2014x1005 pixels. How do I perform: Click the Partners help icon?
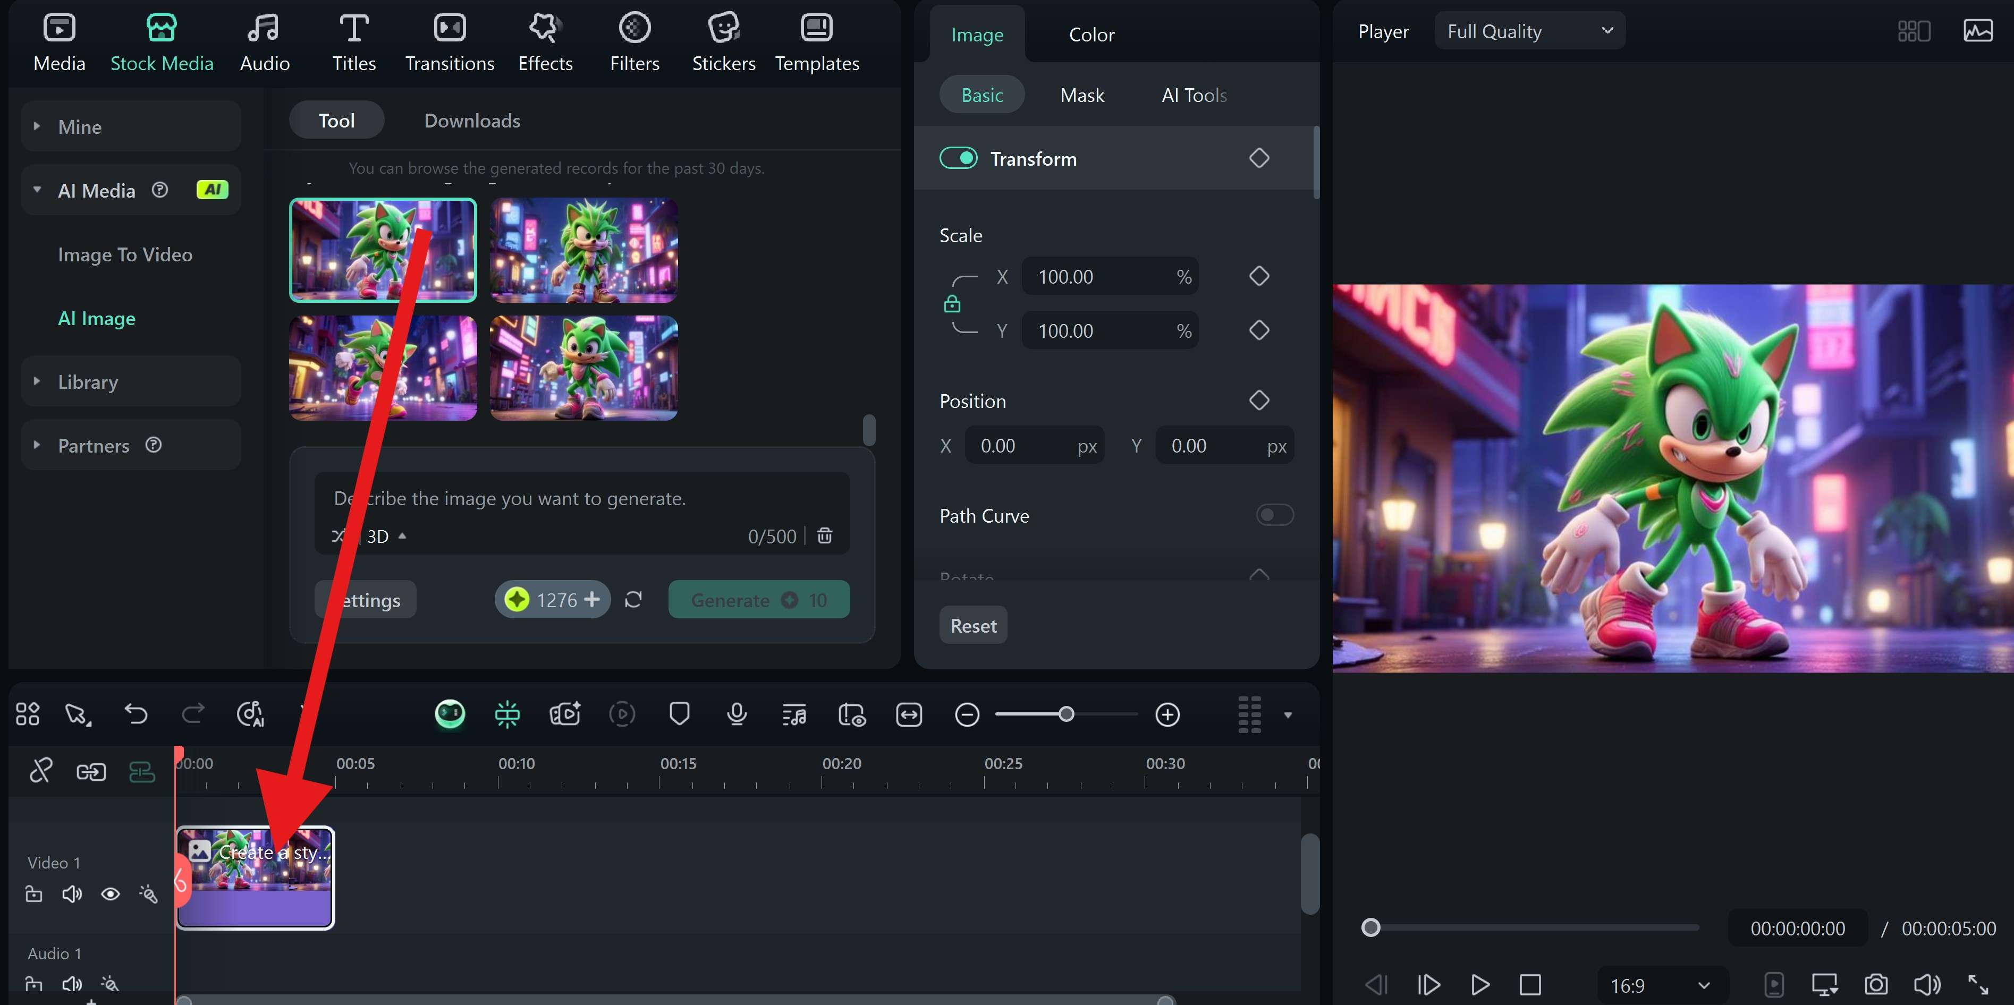[x=153, y=445]
